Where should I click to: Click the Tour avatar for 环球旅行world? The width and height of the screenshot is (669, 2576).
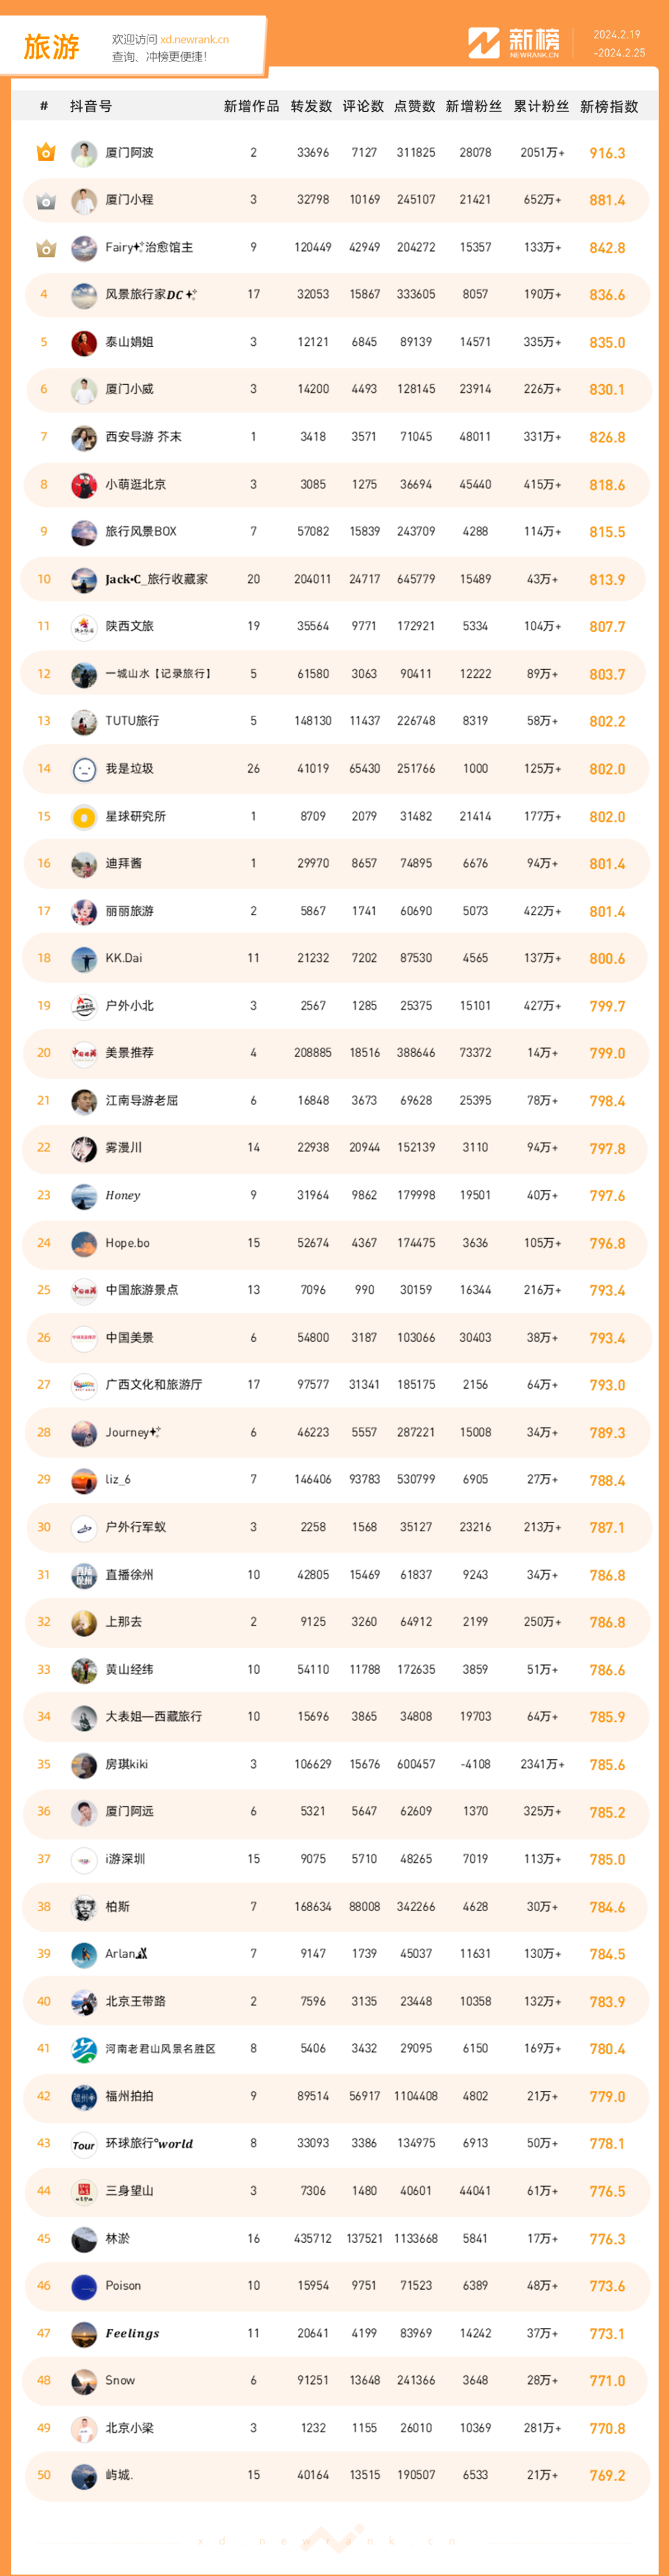[x=84, y=2144]
